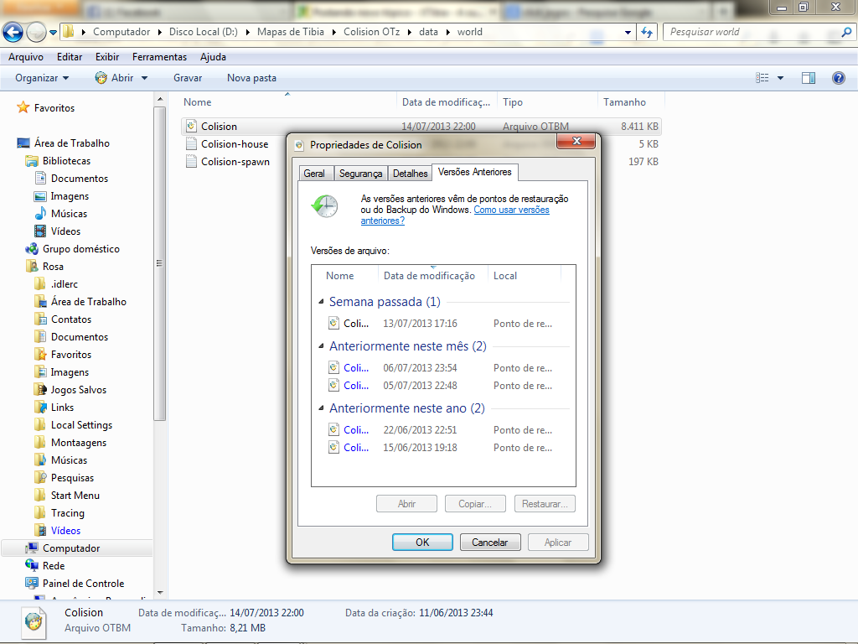Click the refresh button beside address bar

(x=648, y=33)
